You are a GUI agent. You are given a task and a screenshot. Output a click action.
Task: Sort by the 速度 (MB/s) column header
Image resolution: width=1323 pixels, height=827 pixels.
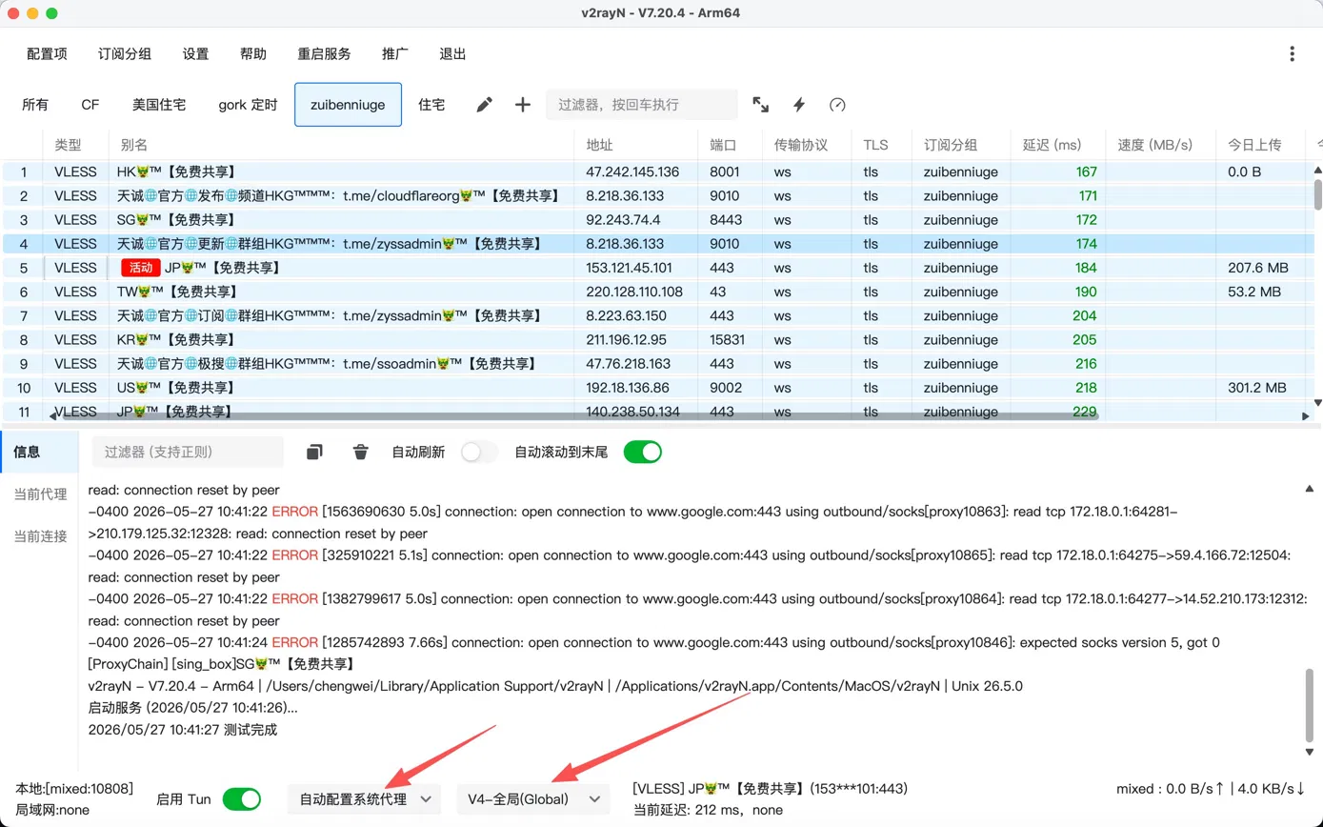click(x=1160, y=145)
